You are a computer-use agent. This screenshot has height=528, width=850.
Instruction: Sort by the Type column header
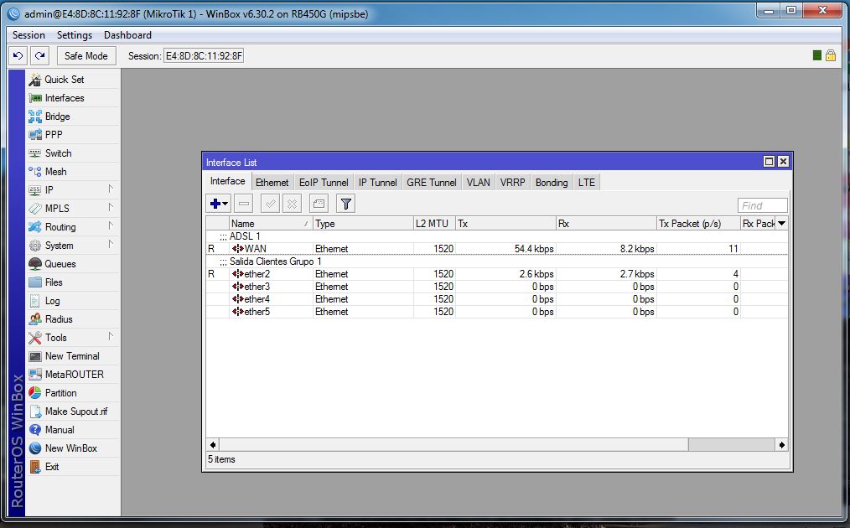click(363, 223)
